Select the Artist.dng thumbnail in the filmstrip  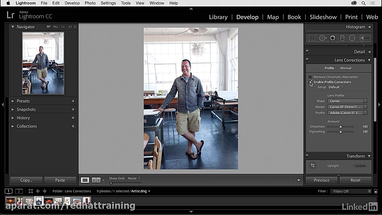tap(39, 201)
